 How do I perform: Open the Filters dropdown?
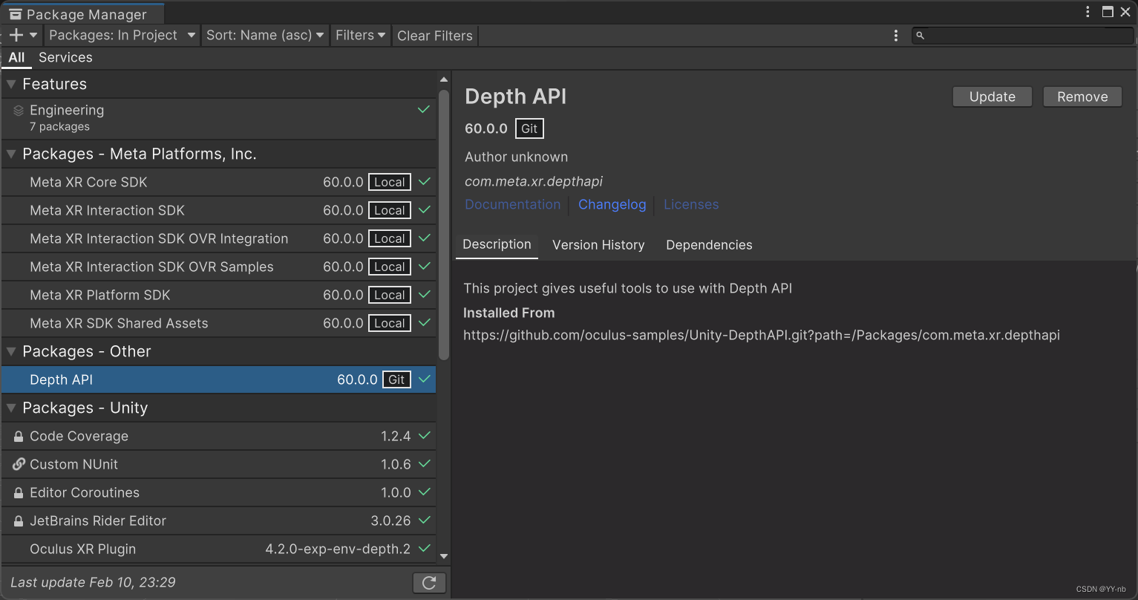tap(360, 35)
